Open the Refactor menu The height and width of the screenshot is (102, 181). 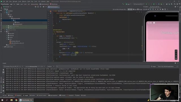click(x=24, y=1)
